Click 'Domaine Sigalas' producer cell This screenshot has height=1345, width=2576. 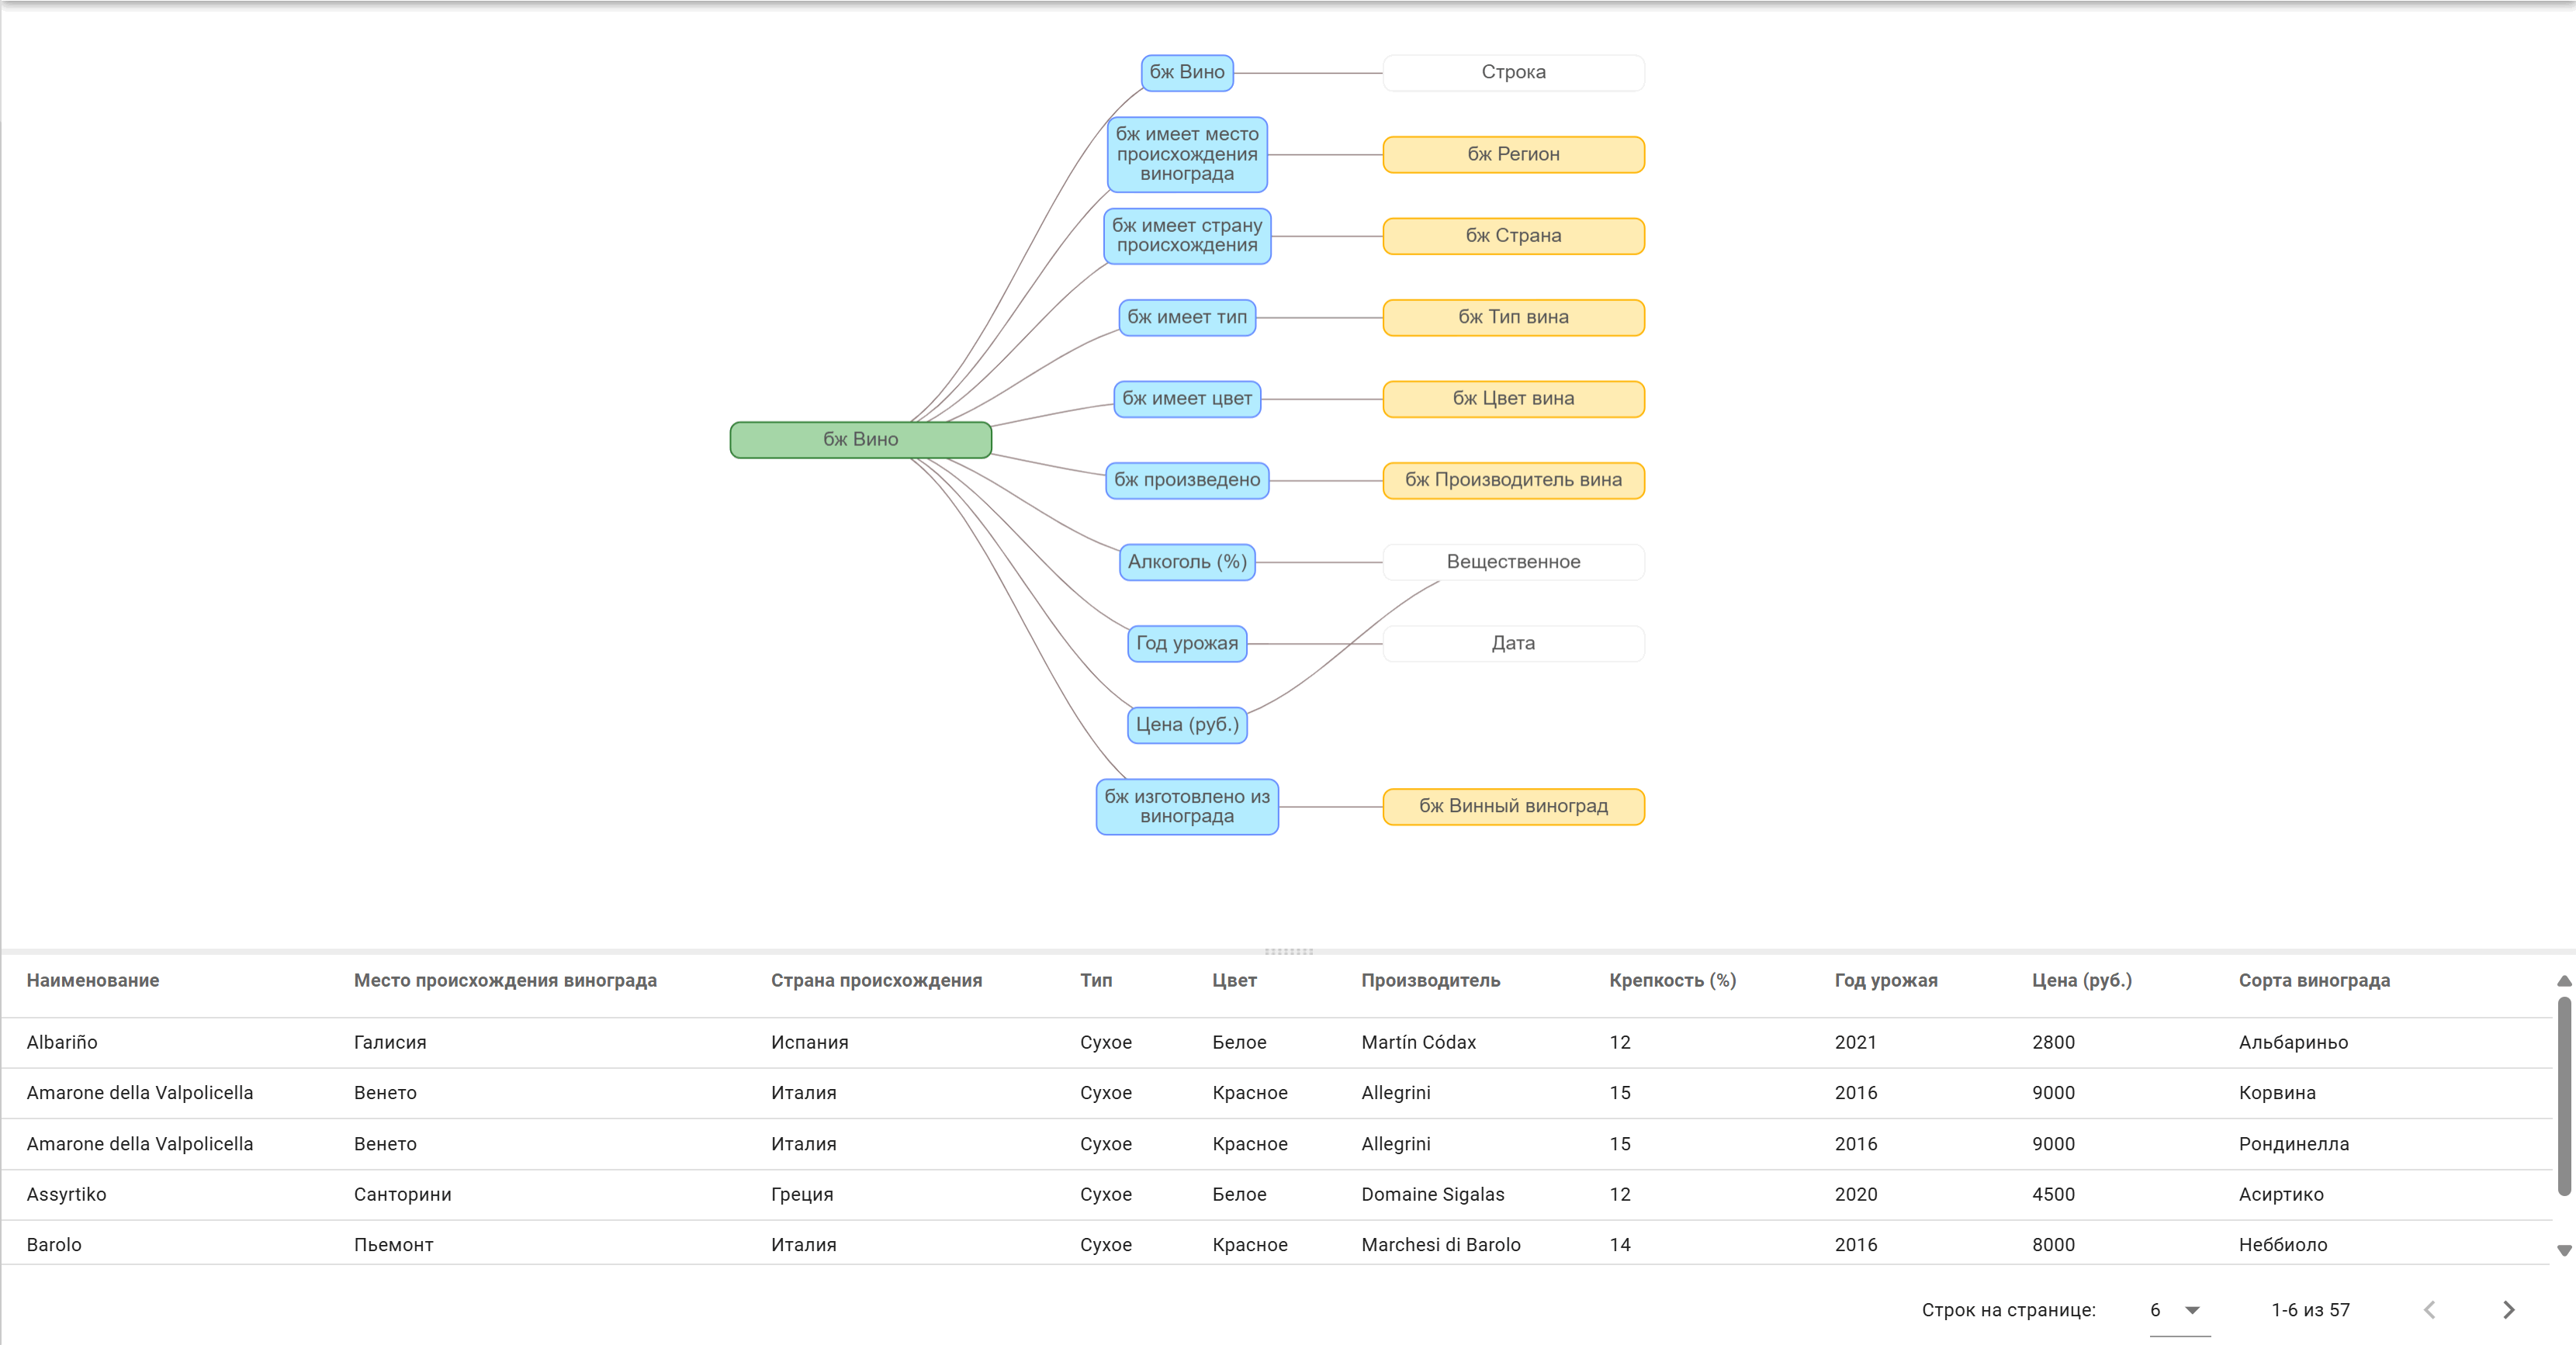pos(1432,1194)
